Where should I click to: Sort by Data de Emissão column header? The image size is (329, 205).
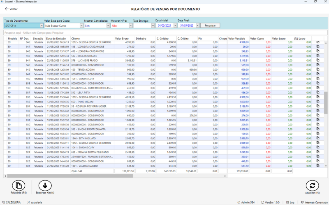pos(58,39)
